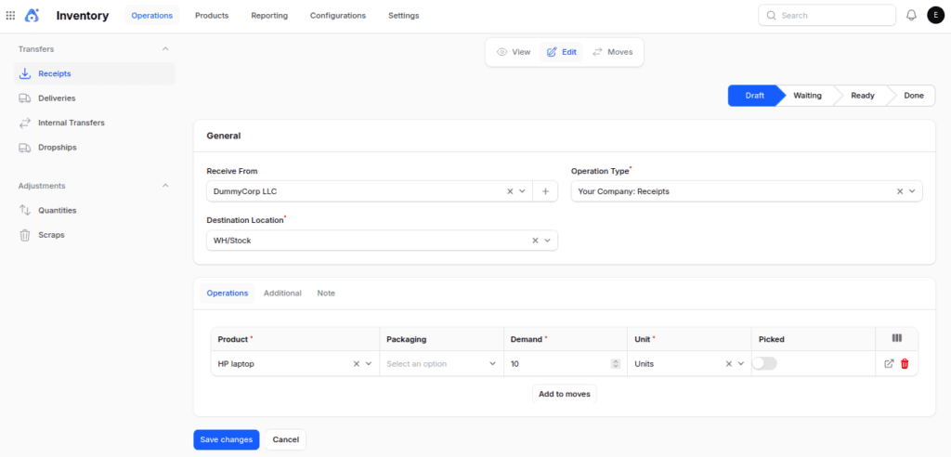Click the Done status stage
The image size is (951, 457).
pos(914,96)
